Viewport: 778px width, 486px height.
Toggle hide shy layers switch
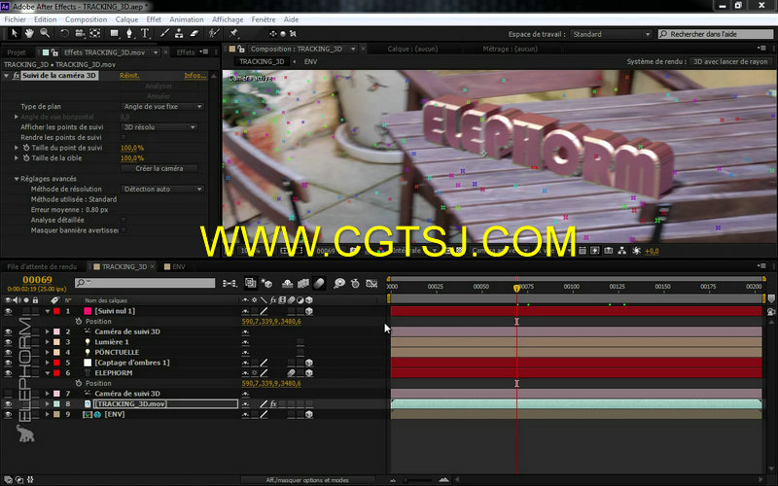pyautogui.click(x=287, y=283)
